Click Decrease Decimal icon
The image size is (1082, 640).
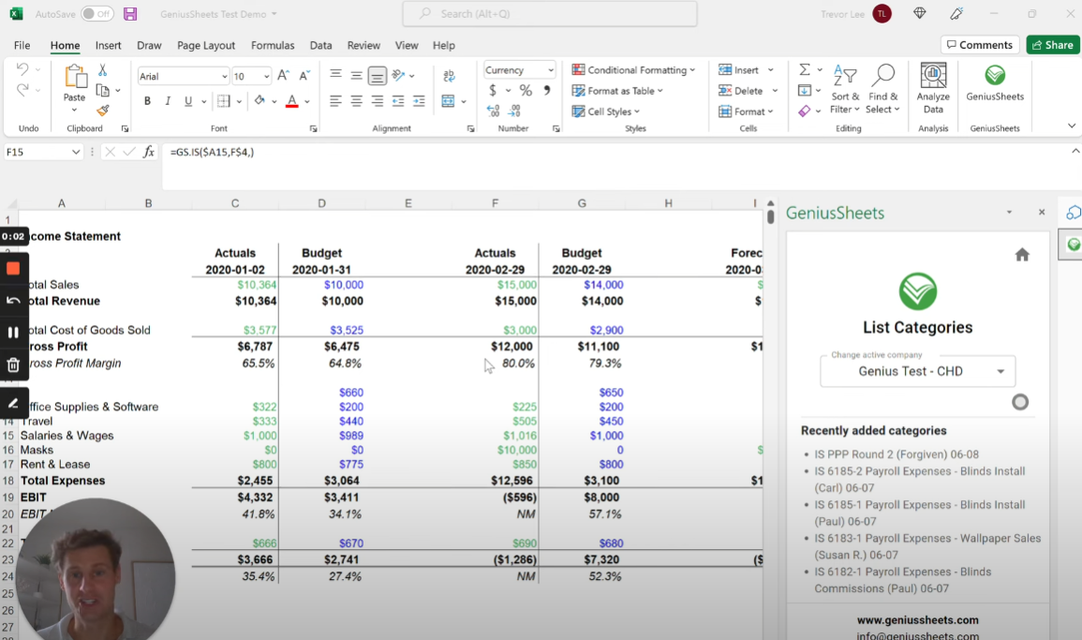[515, 111]
